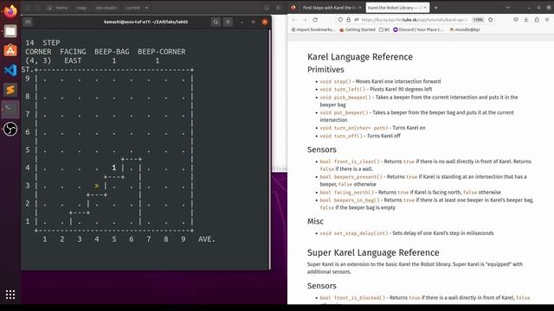Click the 'Karel Language Reference' heading

pyautogui.click(x=360, y=57)
